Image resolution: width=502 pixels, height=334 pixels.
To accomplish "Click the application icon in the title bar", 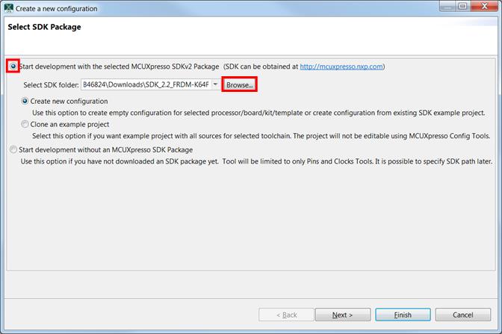I will pyautogui.click(x=8, y=8).
